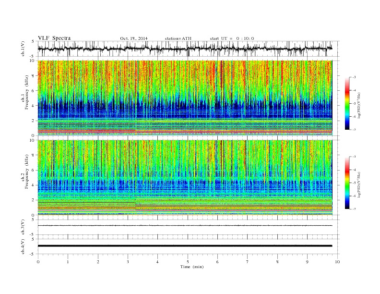Click the "start UT = 0 : 10: 0" text

click(232, 38)
